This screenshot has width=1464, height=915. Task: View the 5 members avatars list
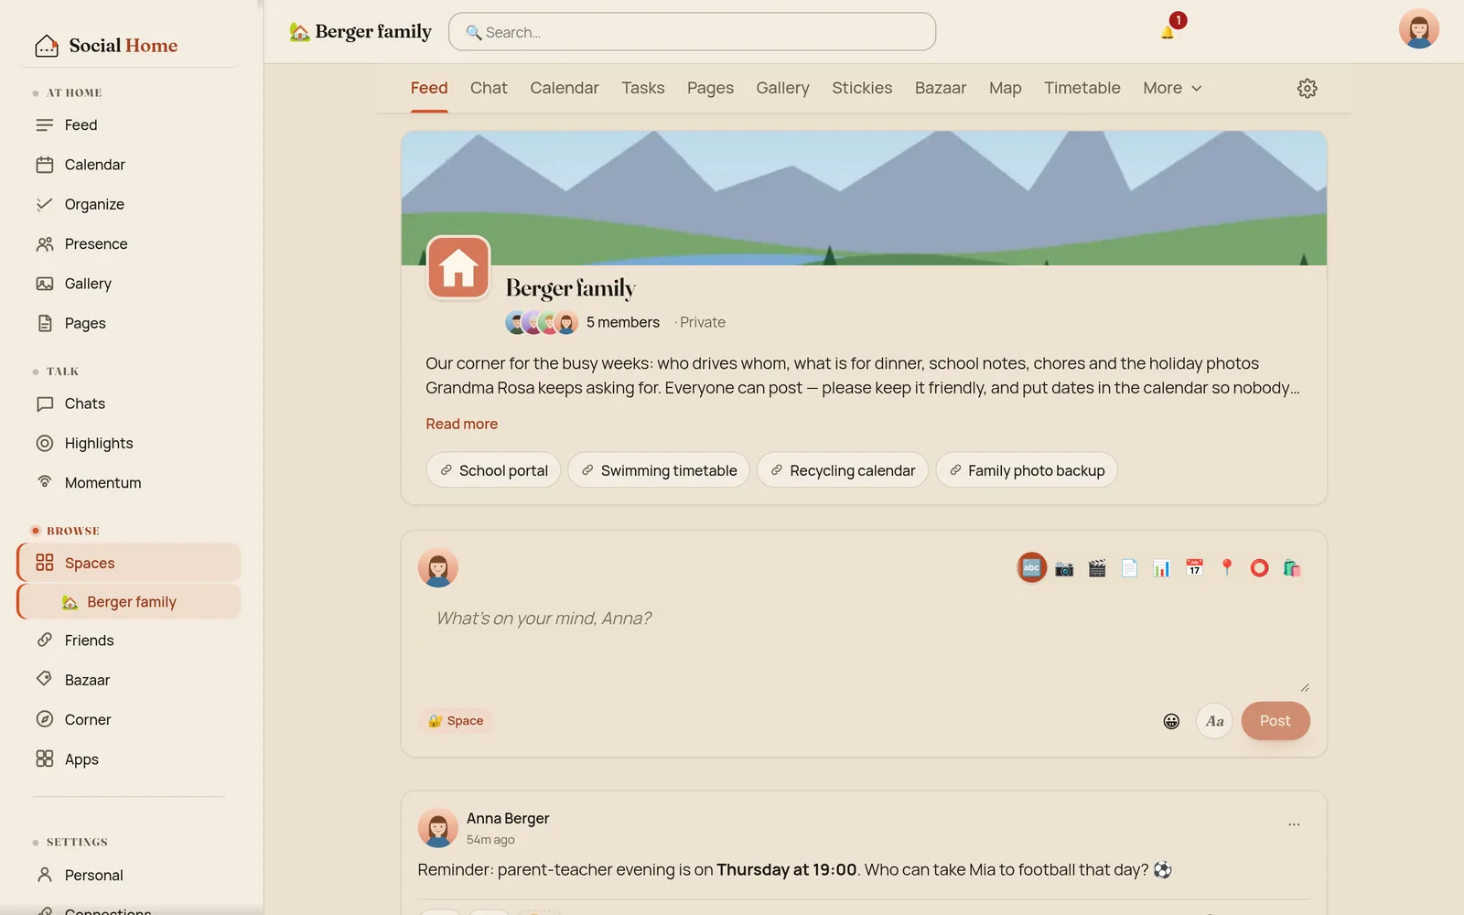point(542,322)
